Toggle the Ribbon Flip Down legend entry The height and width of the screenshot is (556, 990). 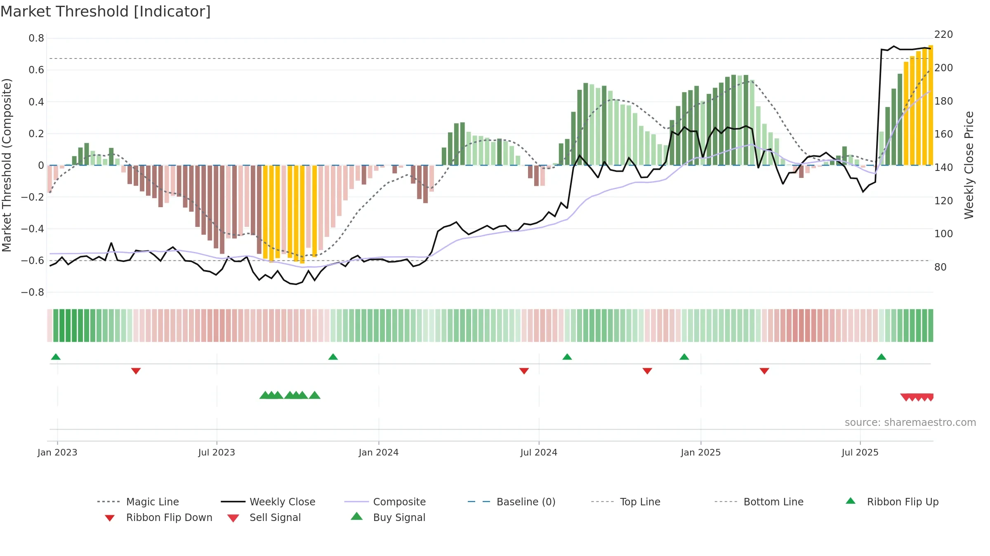pyautogui.click(x=158, y=518)
